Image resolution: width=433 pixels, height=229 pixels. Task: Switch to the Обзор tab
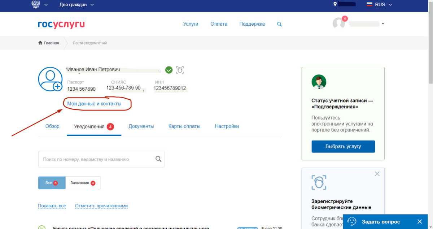52,126
